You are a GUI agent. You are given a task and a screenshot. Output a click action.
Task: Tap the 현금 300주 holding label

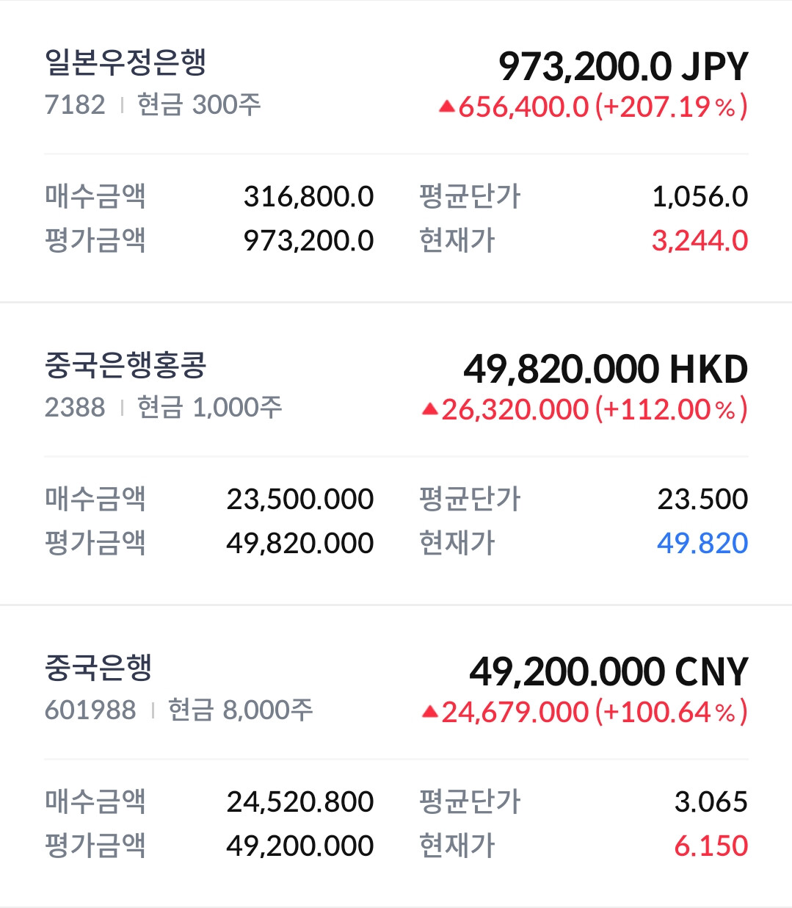(x=199, y=105)
